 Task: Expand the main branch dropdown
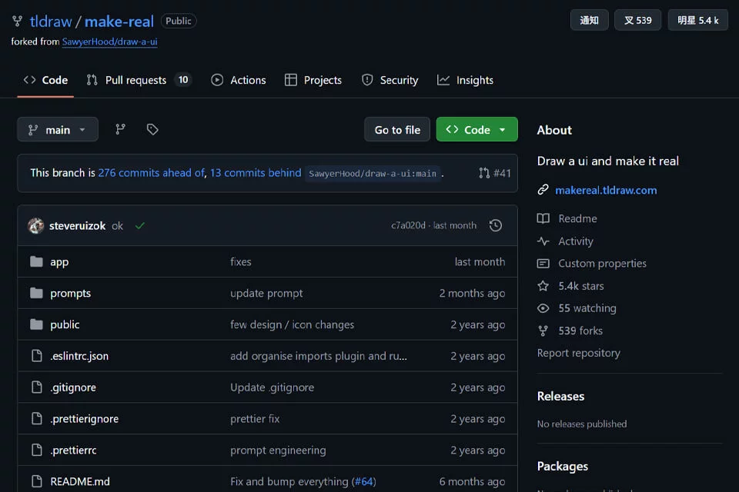pos(58,129)
